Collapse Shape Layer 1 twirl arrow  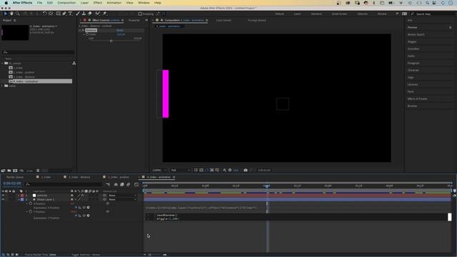pos(19,200)
